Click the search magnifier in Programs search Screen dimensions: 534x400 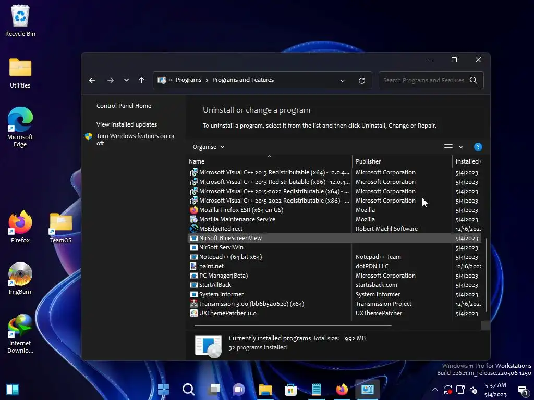(474, 80)
